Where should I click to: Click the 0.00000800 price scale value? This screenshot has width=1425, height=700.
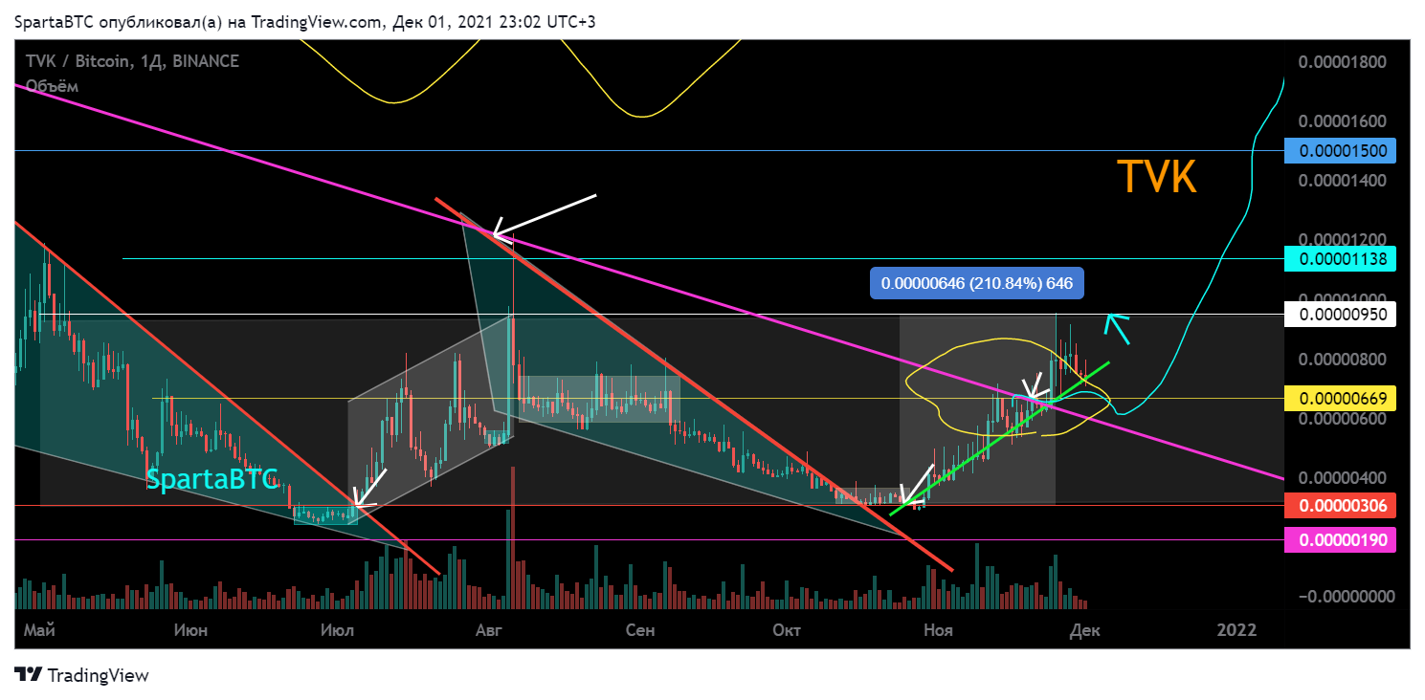coord(1342,360)
